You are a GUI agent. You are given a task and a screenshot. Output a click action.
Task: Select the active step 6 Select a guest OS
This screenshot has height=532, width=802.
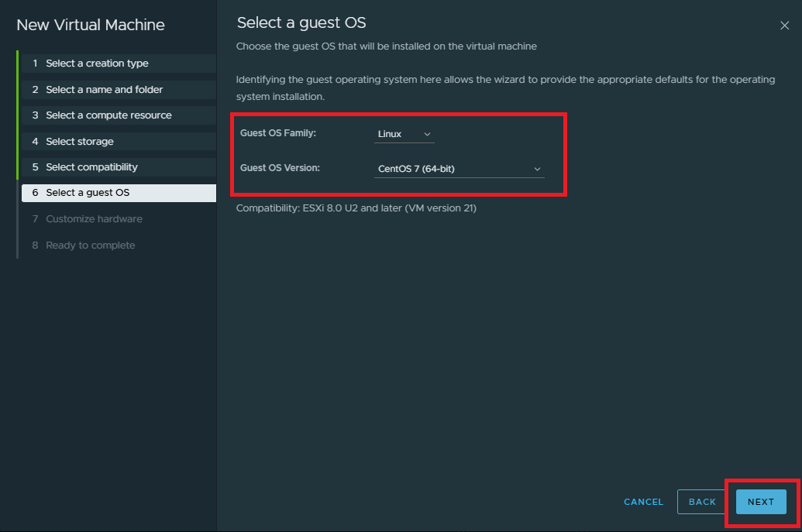[x=88, y=193]
